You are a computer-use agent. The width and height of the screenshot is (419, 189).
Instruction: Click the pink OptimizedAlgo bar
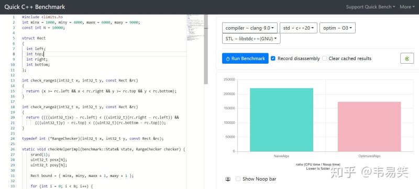click(x=369, y=127)
